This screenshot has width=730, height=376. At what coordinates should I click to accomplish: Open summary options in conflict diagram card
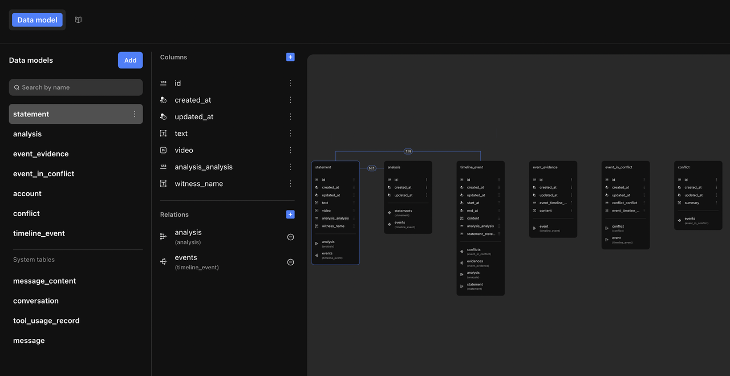click(x=717, y=203)
